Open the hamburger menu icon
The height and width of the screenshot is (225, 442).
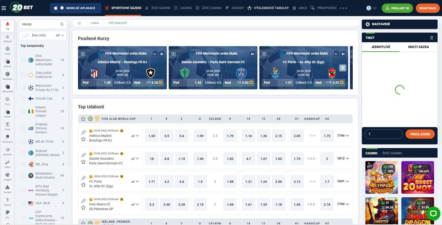tap(4, 8)
